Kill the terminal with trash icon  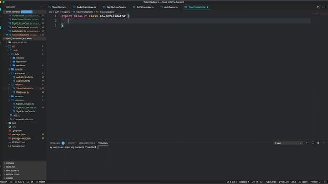318,143
